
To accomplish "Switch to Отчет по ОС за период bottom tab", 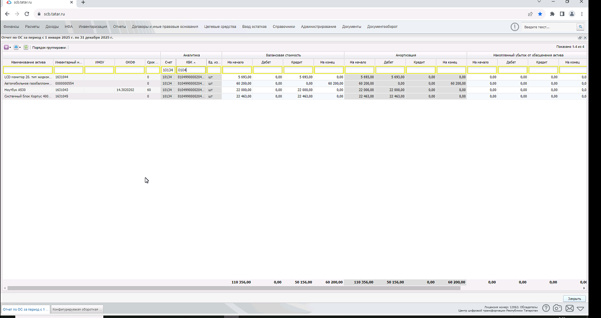I will coord(25,310).
